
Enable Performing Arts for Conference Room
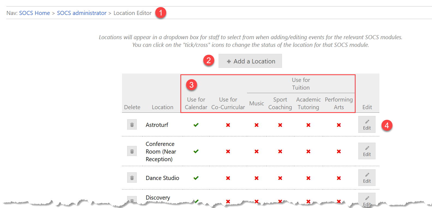(x=339, y=151)
